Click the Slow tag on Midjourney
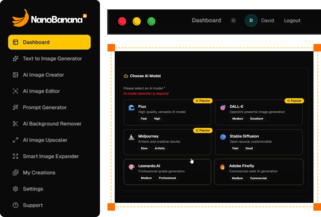Viewport: 321px width, 217px height. (x=144, y=148)
